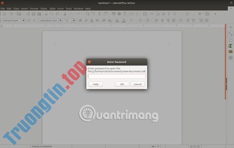Toggle Bold formatting icon
The height and width of the screenshot is (148, 234).
coord(80,20)
